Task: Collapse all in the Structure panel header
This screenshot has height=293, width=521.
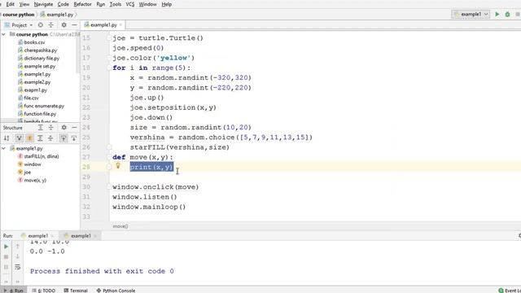Action: (50, 128)
